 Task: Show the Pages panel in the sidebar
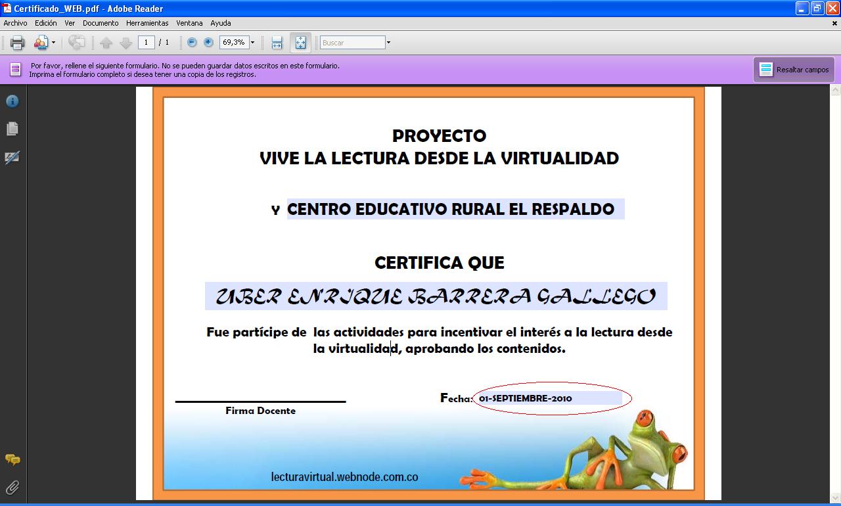click(12, 129)
